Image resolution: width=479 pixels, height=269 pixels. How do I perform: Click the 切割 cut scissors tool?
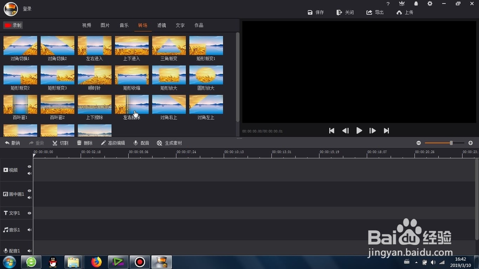(60, 143)
